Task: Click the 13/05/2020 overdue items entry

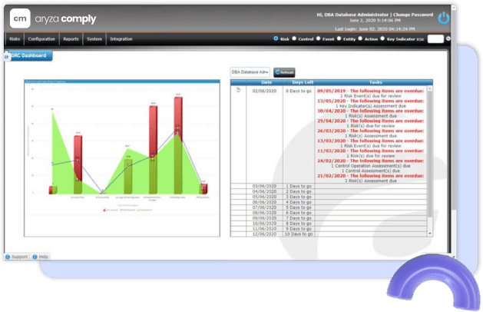Action: pyautogui.click(x=371, y=101)
